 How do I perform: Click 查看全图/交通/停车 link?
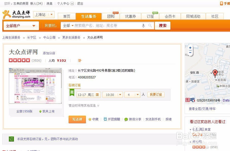202,109
